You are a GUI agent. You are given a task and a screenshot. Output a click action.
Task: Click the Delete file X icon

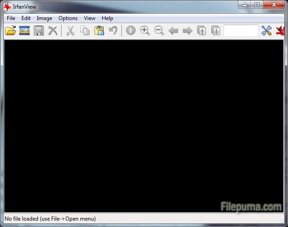point(53,31)
